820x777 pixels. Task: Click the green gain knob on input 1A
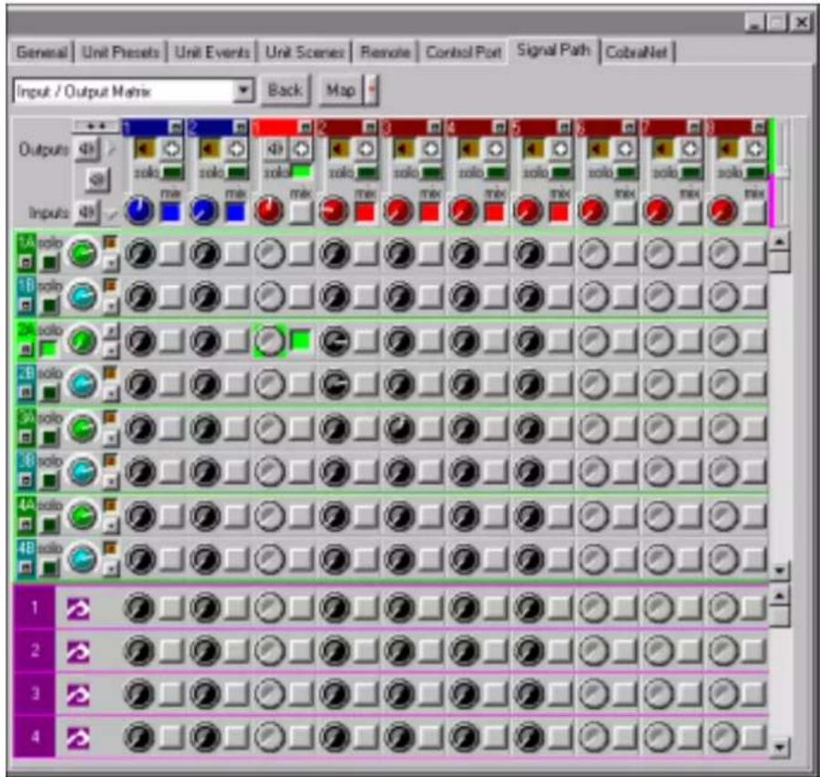tap(82, 253)
